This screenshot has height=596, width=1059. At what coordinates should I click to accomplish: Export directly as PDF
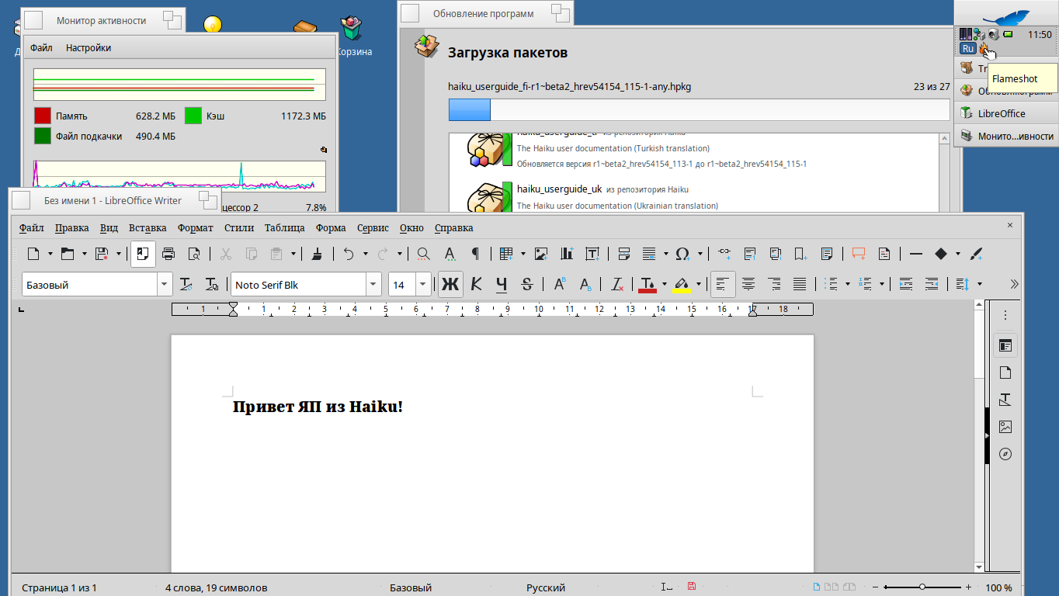(x=143, y=254)
